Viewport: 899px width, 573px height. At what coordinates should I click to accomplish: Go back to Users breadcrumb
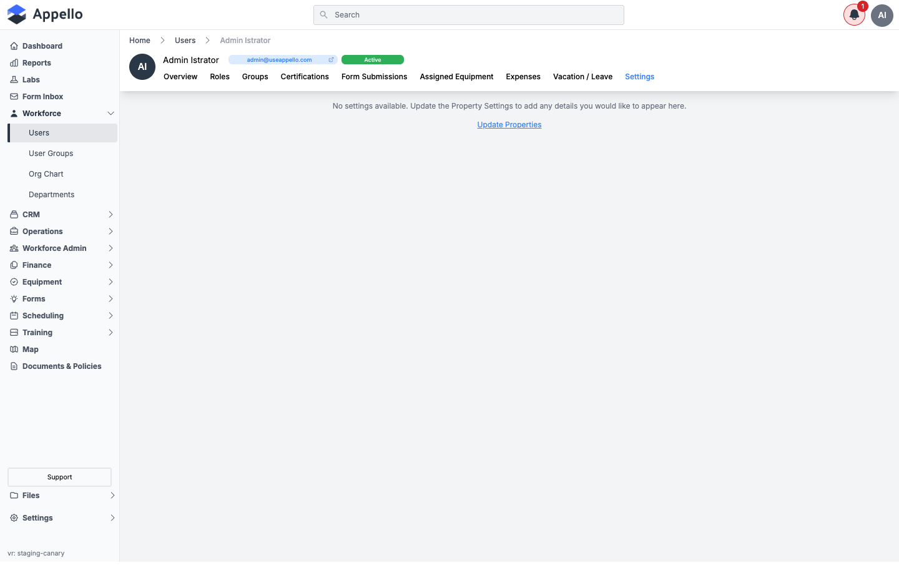[185, 41]
